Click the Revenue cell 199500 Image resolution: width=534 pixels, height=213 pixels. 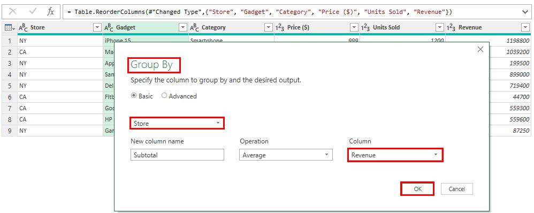point(510,63)
